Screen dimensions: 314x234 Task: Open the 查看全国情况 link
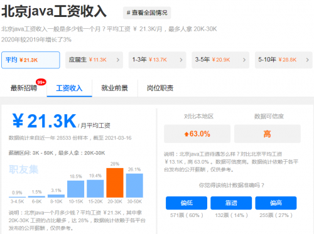147,13
